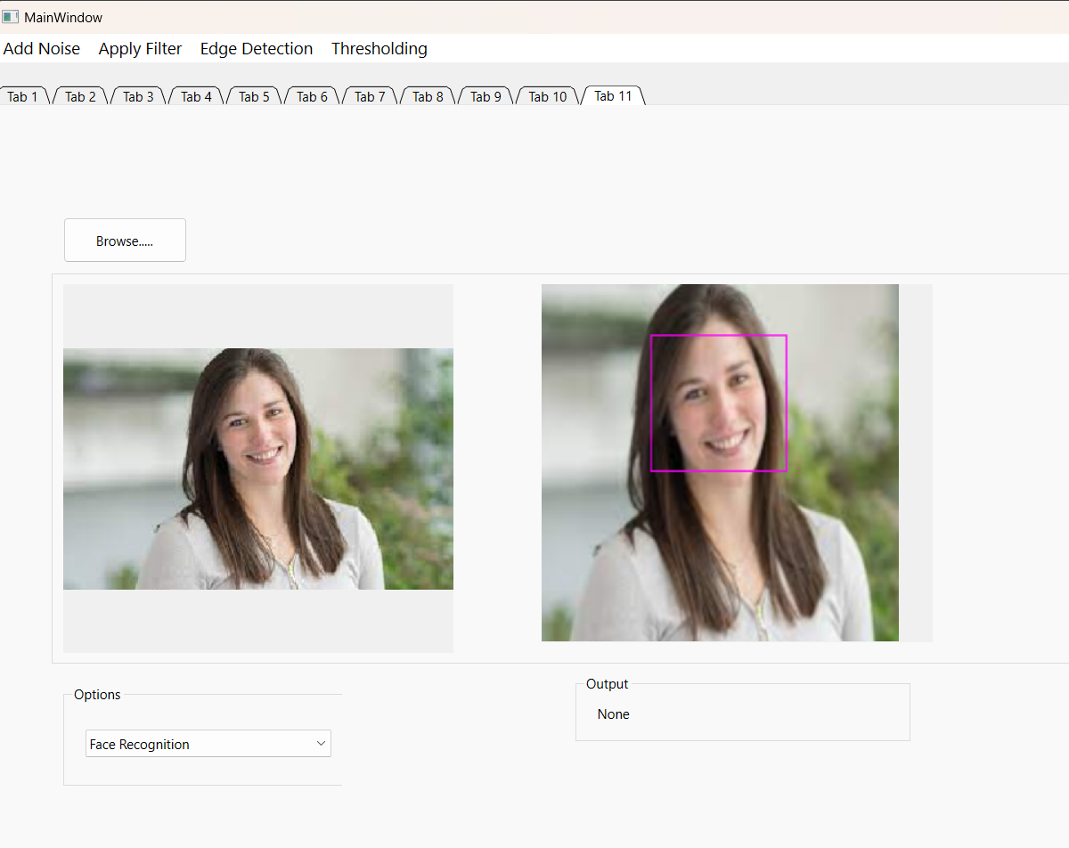Select Tab 5
Screen dimensions: 1069x848
(x=253, y=96)
